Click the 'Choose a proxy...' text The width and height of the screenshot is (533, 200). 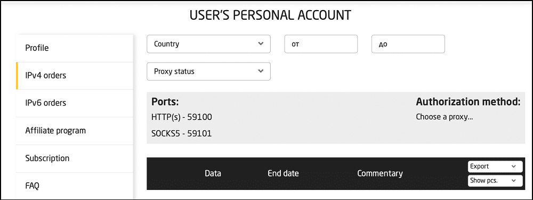(445, 117)
